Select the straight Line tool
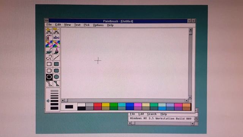The height and width of the screenshot is (137, 243). pos(56,57)
